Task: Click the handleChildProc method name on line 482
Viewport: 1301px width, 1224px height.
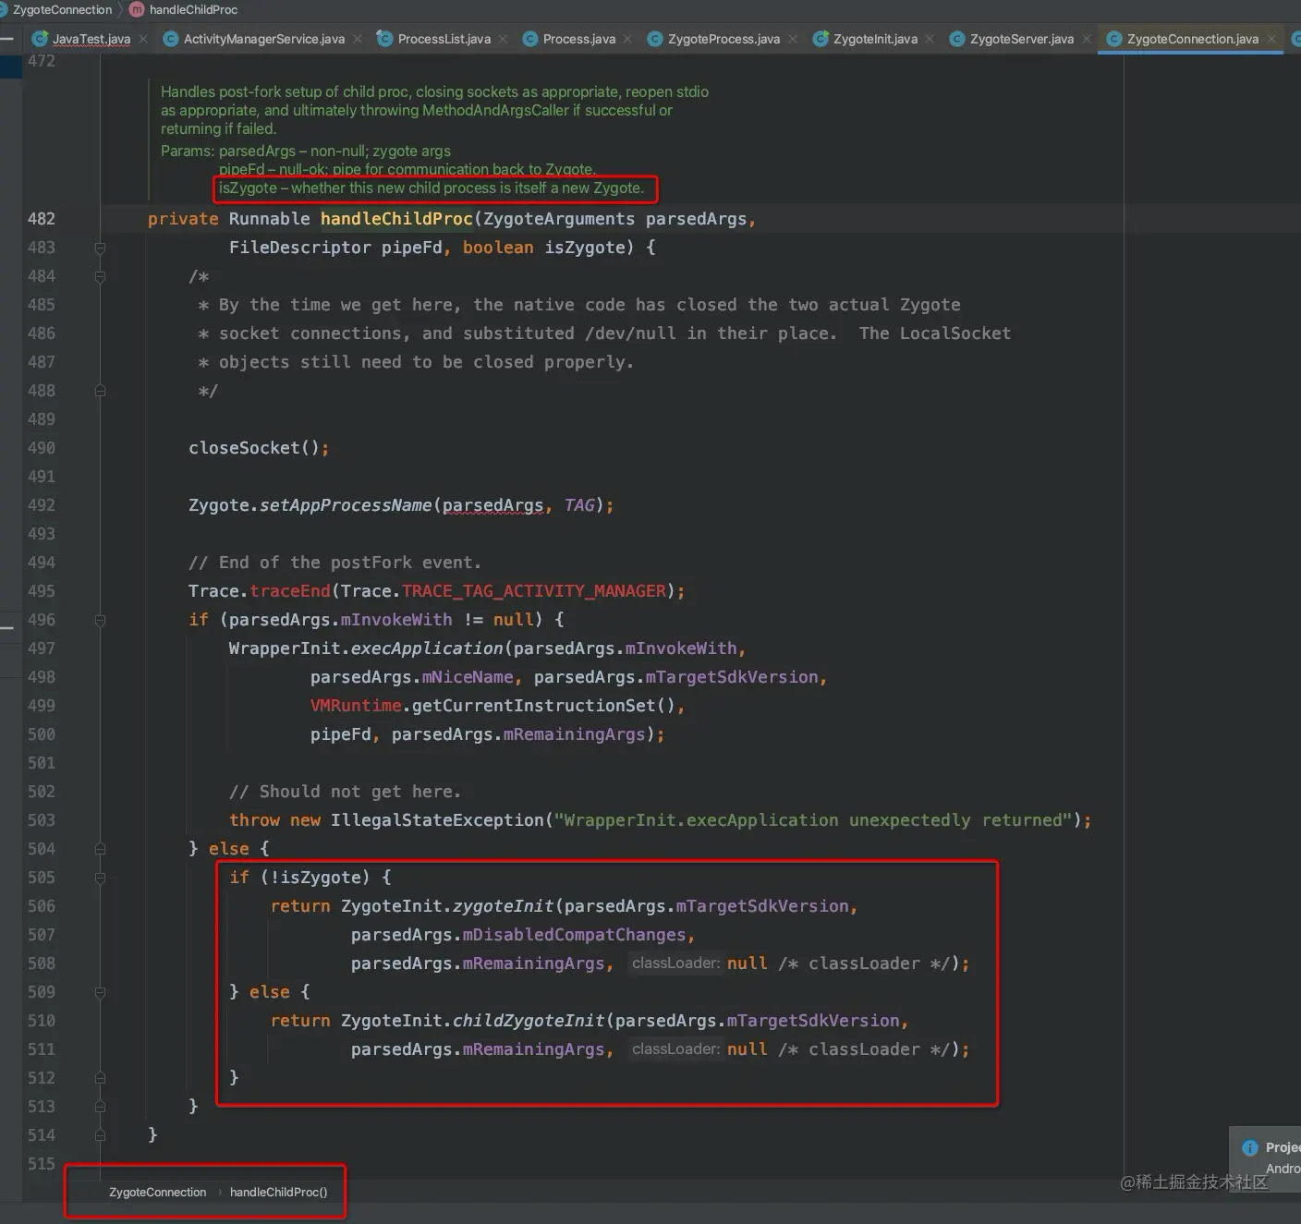Action: (396, 219)
